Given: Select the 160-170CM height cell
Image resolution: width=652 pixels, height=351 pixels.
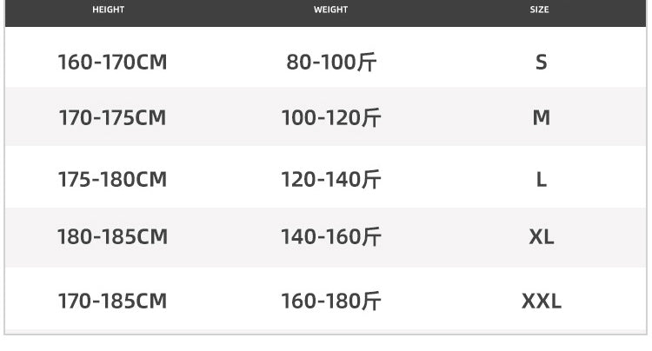Looking at the screenshot, I should coord(112,63).
